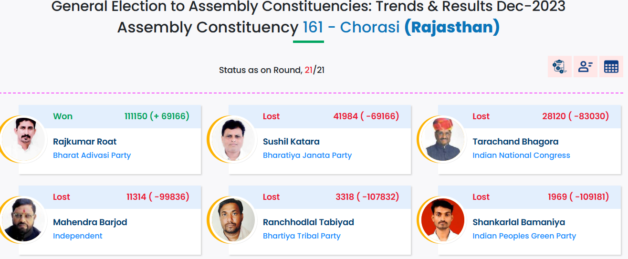This screenshot has width=628, height=259.
Task: Click the Rajasthan state name in heading
Action: [x=451, y=27]
